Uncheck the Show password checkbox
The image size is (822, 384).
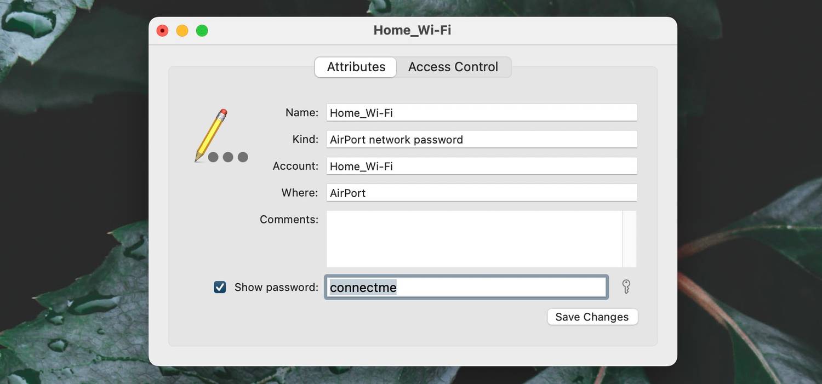220,287
